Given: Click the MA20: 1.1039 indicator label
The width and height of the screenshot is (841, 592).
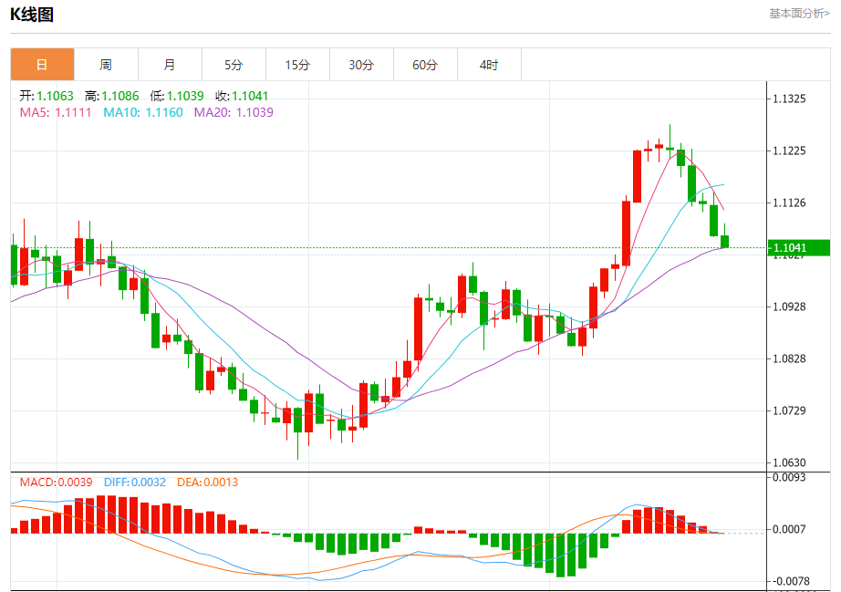Looking at the screenshot, I should 234,112.
